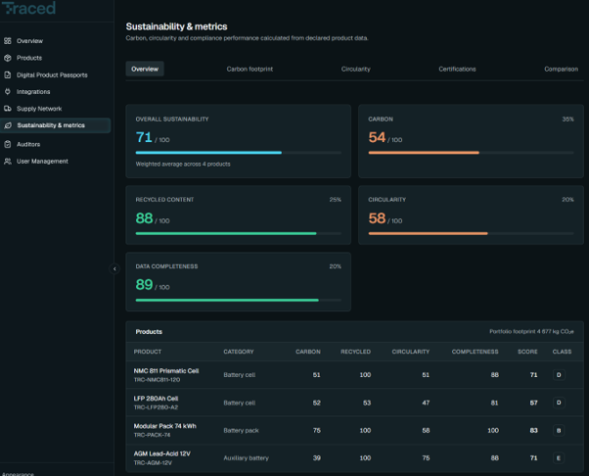Click SKU TRC-PACK-74
The image size is (589, 476).
pos(152,435)
